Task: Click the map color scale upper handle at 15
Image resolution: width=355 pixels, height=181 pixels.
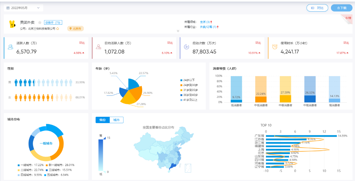Action: 104,138
